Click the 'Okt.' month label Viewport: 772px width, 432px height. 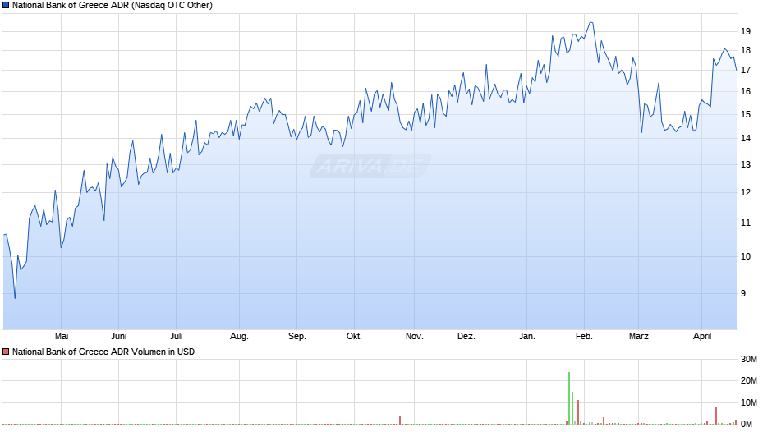(x=354, y=336)
